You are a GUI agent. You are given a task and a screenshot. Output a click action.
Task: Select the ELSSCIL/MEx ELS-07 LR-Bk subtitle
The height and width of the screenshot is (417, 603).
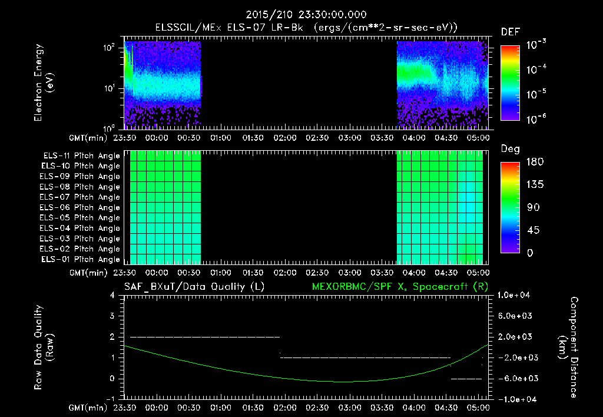[306, 28]
